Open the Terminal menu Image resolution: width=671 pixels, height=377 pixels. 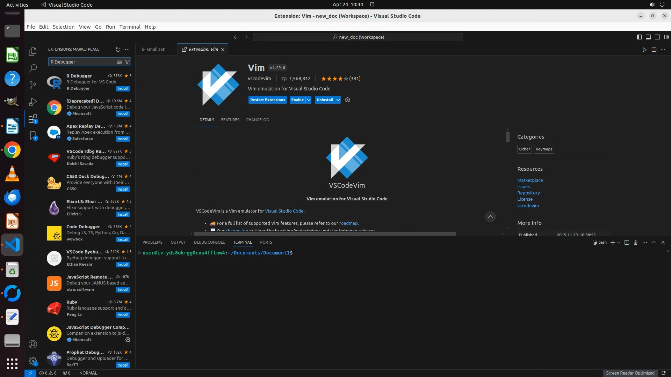pos(130,27)
